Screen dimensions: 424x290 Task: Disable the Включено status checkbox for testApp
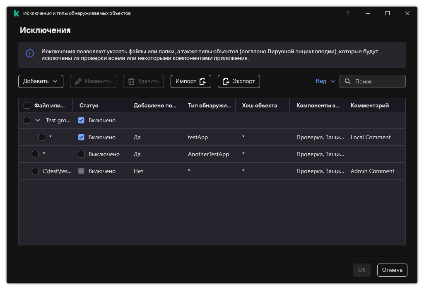[x=81, y=137]
